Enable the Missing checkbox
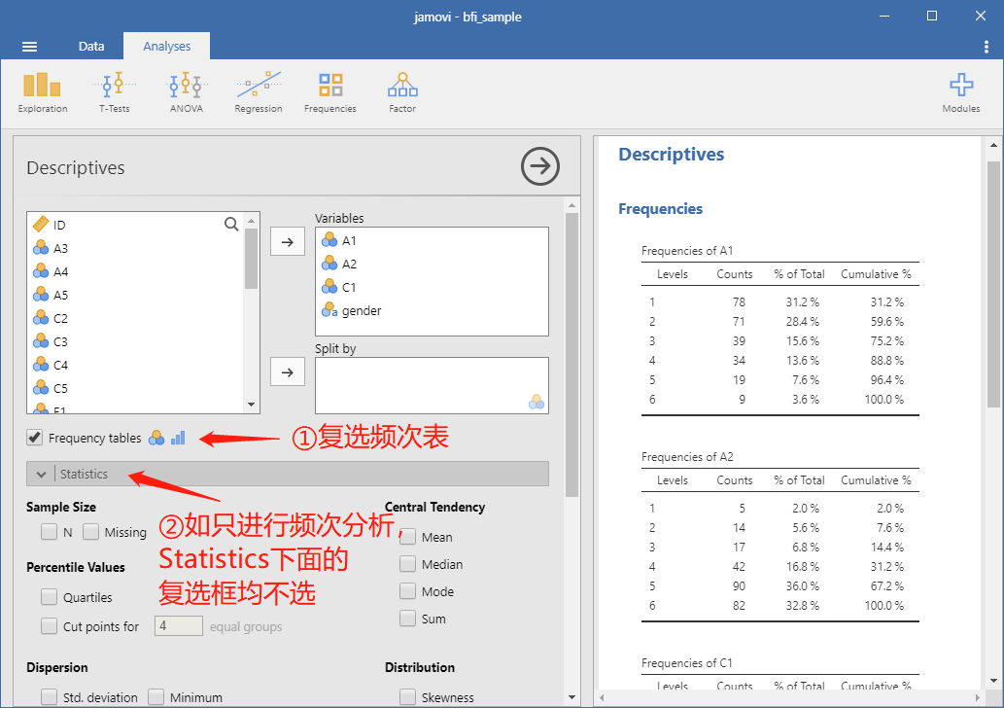The width and height of the screenshot is (1004, 708). pyautogui.click(x=90, y=532)
